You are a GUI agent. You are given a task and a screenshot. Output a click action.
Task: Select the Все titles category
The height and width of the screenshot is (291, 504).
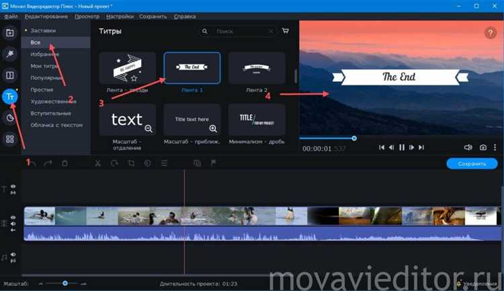(x=56, y=42)
